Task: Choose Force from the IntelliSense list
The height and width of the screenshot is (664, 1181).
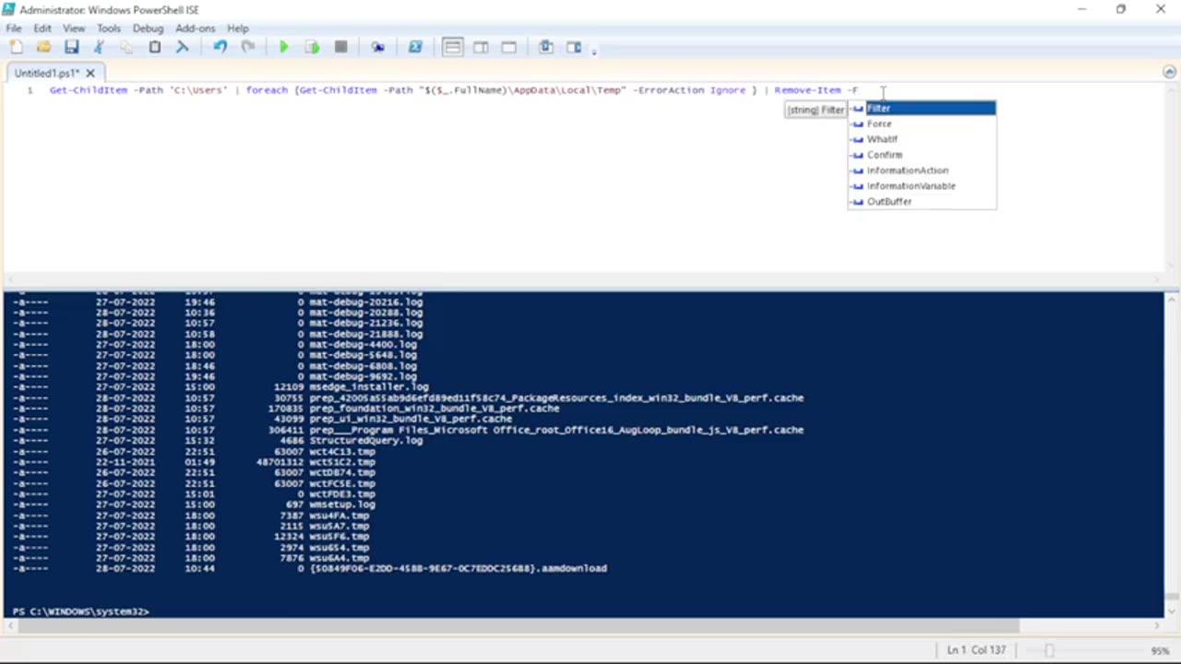Action: click(x=922, y=124)
